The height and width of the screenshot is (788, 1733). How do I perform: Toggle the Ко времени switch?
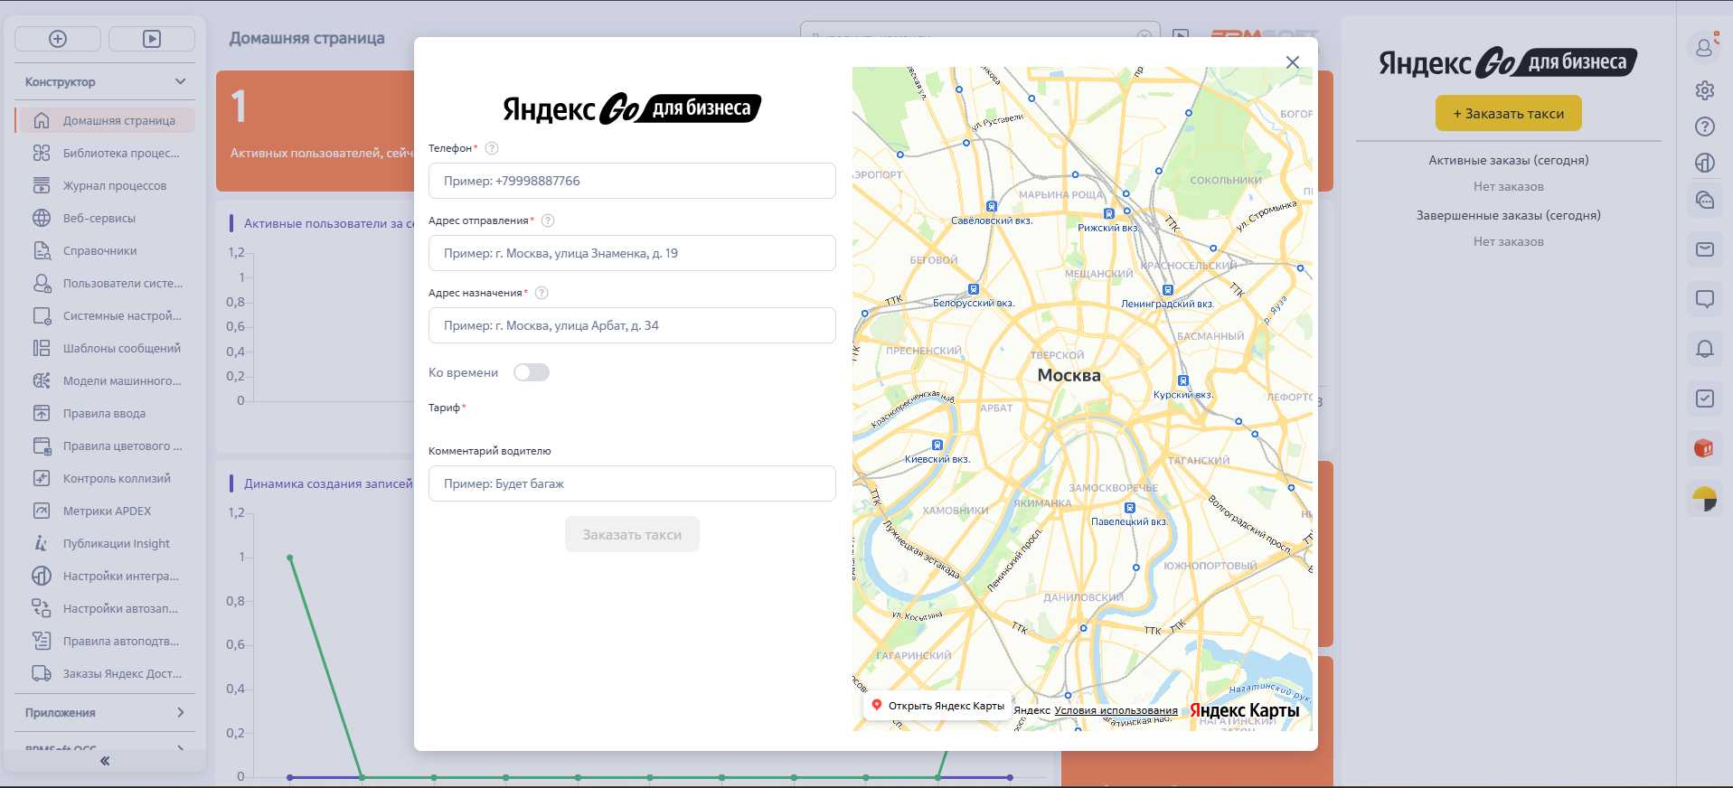coord(532,372)
